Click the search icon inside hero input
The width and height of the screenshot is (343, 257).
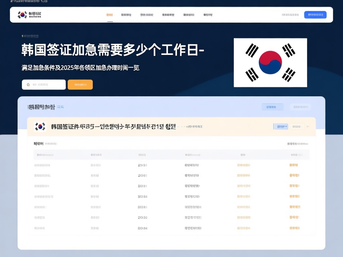click(28, 85)
